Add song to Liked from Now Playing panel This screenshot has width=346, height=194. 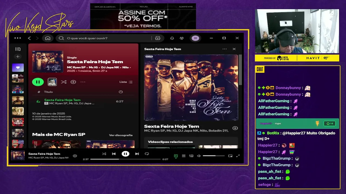235,128
